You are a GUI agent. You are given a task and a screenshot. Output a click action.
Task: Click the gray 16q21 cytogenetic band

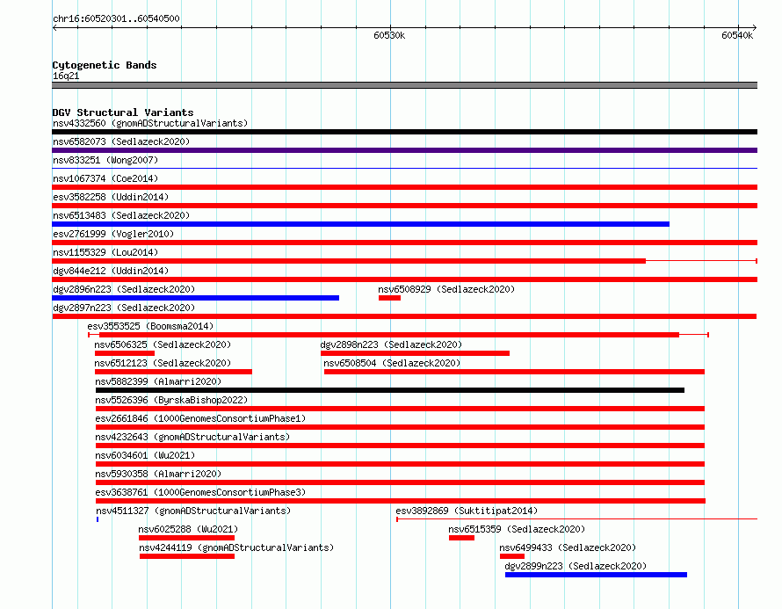[x=404, y=85]
